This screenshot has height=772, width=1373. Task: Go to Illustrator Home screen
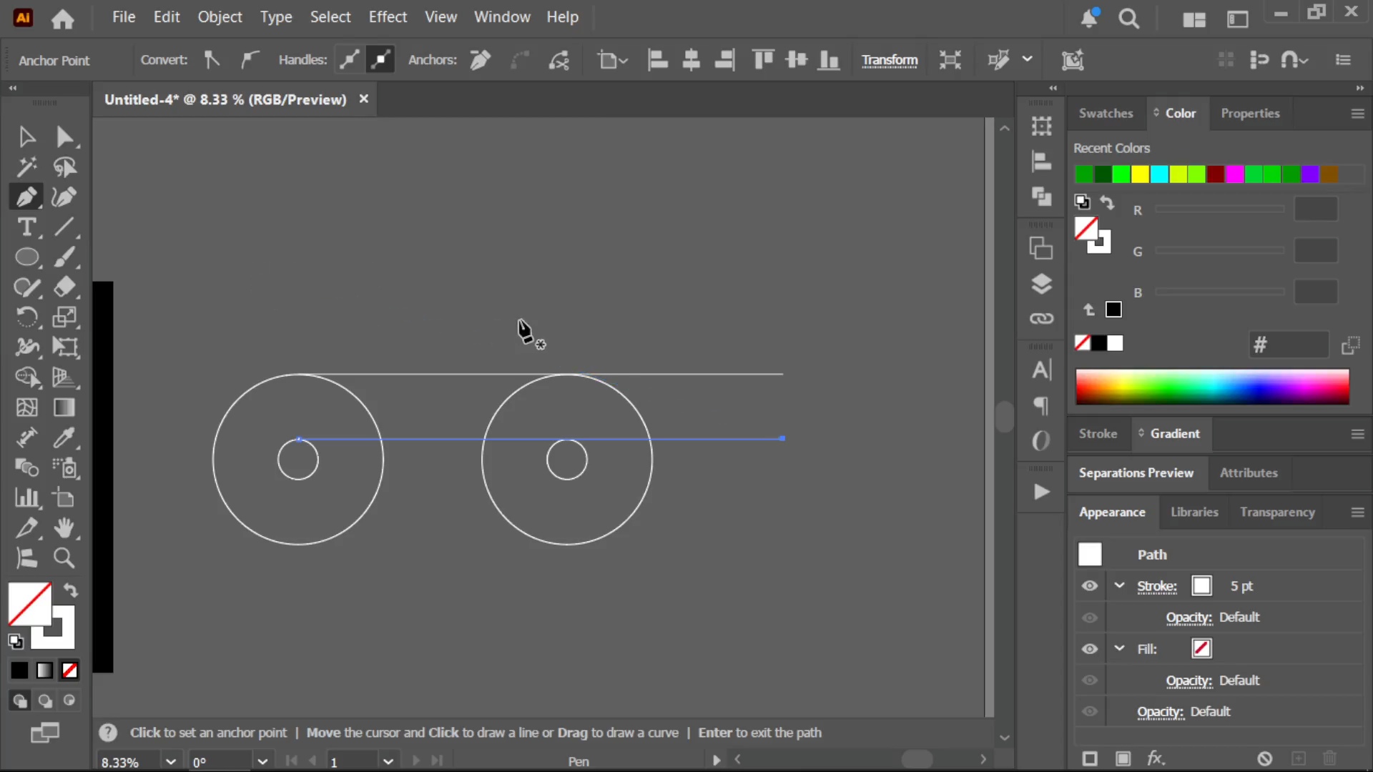point(63,19)
